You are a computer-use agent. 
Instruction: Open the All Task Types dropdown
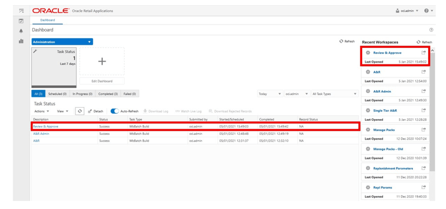[x=335, y=94]
